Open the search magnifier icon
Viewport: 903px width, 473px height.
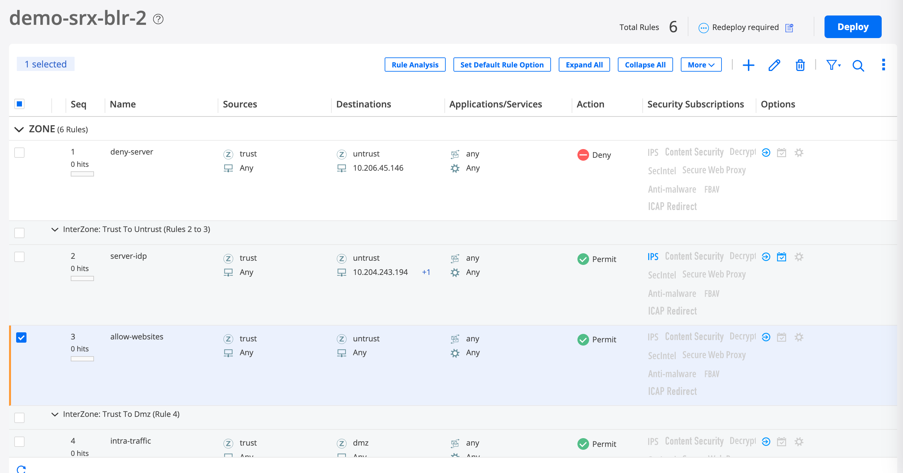(858, 65)
